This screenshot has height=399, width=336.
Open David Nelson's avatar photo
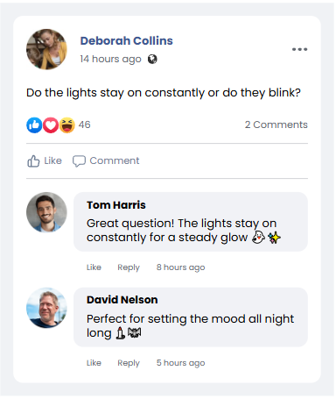click(46, 308)
